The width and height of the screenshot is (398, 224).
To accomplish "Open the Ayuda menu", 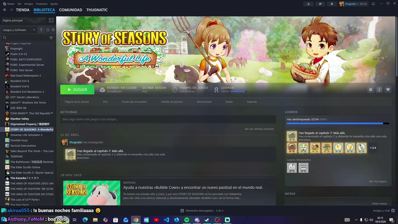I will coord(54,4).
